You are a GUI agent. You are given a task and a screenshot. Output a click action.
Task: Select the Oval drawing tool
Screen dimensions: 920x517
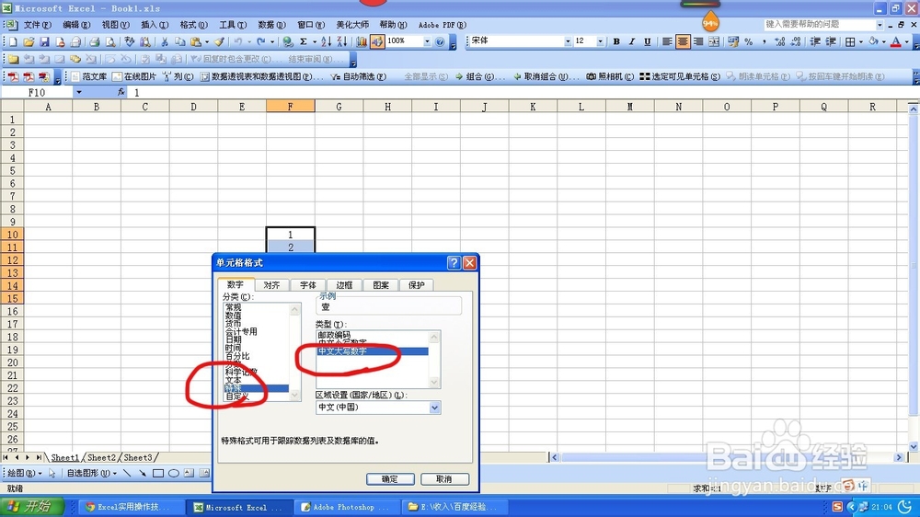174,473
